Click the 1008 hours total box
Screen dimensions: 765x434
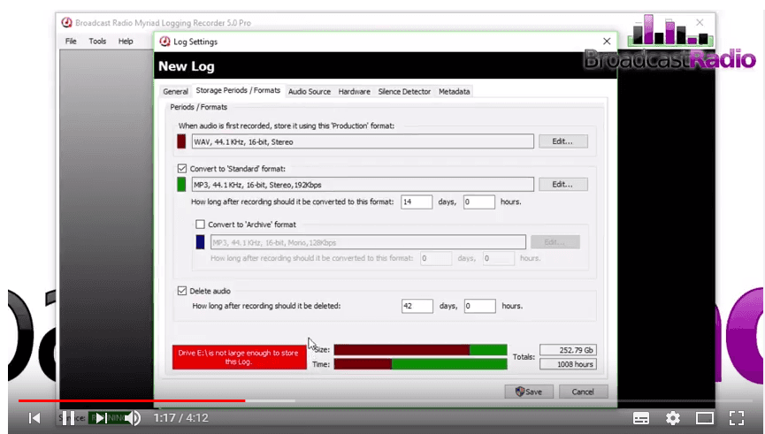pos(568,364)
